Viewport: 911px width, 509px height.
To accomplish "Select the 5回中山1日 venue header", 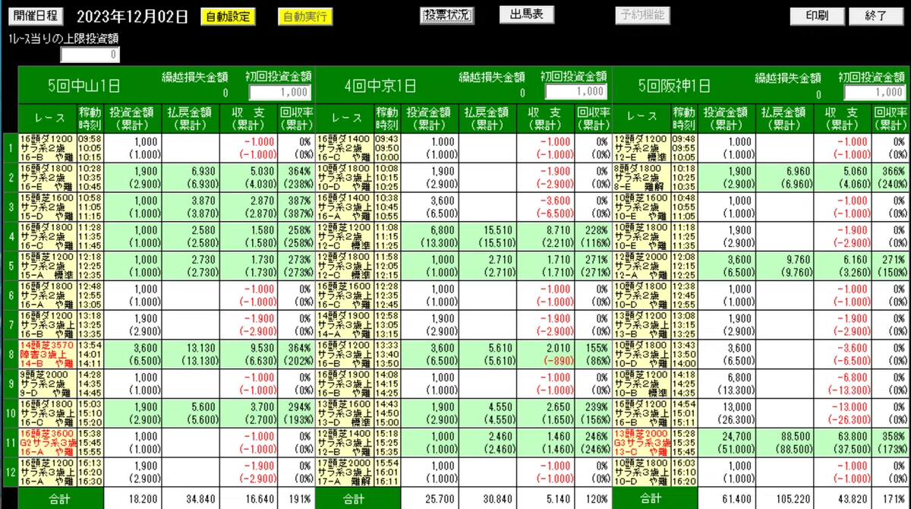I will coord(84,85).
